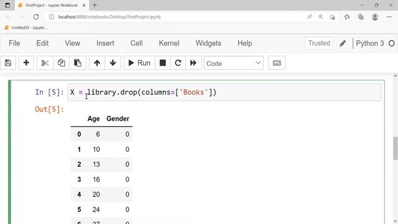The height and width of the screenshot is (224, 398).
Task: Click the Out[5] output prompt
Action: click(x=50, y=110)
